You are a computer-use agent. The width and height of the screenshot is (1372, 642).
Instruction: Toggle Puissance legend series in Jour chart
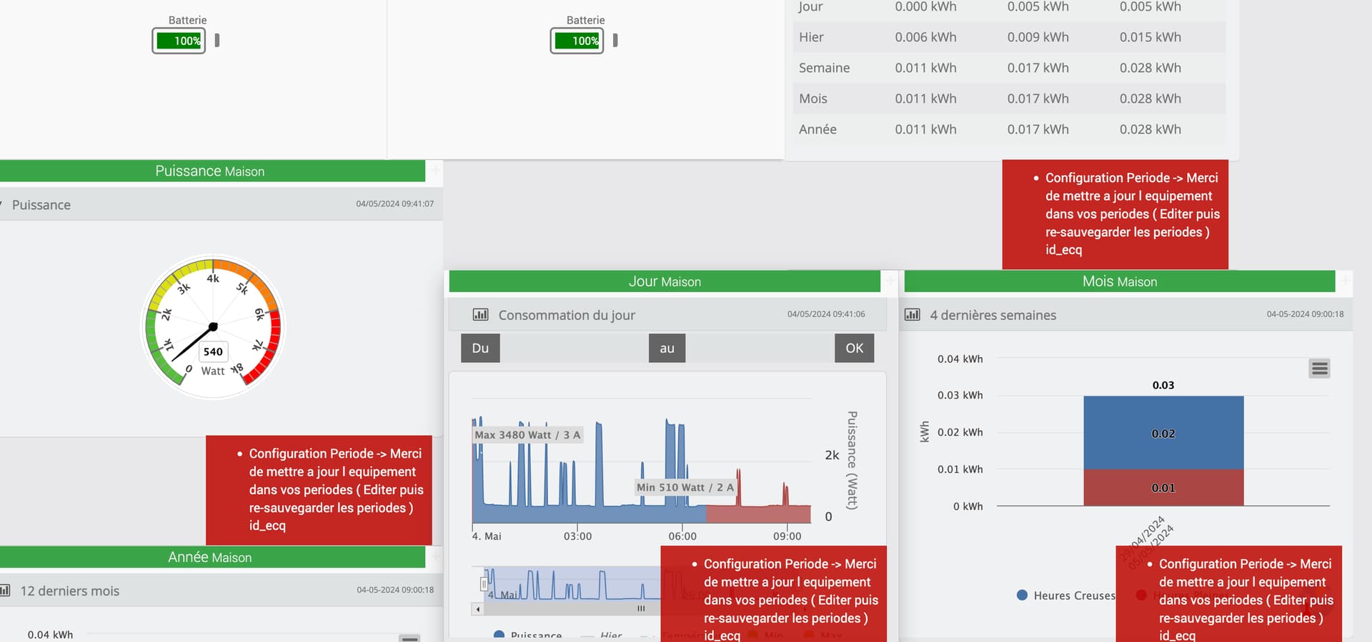point(528,636)
